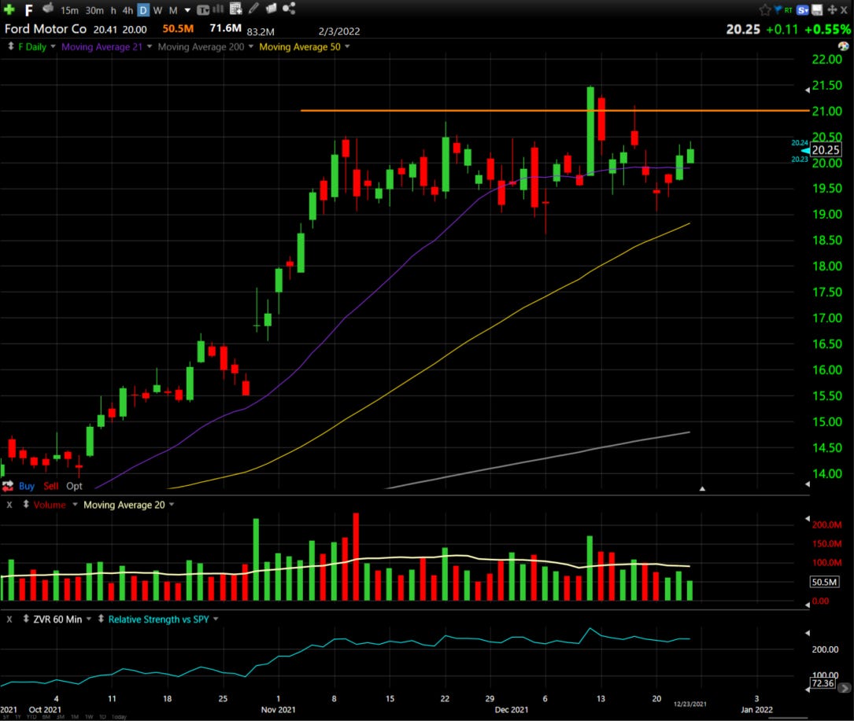Expand the Relative Strength vs SPY dropdown
Screen dimensions: 854x721
[216, 619]
